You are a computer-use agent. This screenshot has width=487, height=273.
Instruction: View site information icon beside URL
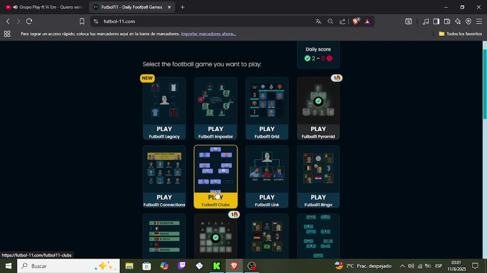coord(96,22)
